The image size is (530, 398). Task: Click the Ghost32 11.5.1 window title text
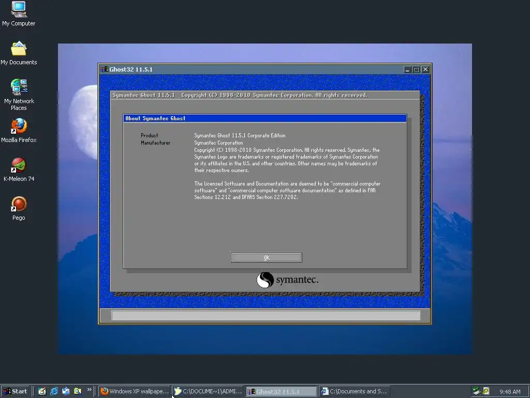[x=131, y=69]
